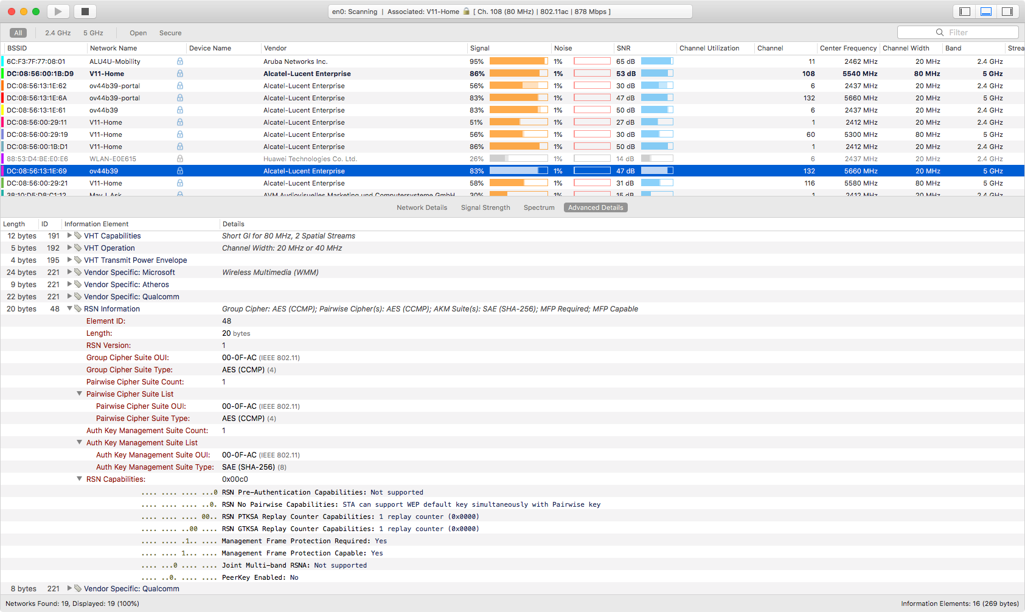Click the lock icon for ALU4U-Mobility
Screen dimensions: 1025x612
point(180,61)
